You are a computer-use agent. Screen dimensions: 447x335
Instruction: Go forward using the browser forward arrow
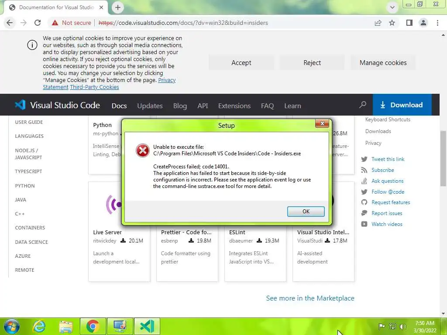(x=24, y=23)
